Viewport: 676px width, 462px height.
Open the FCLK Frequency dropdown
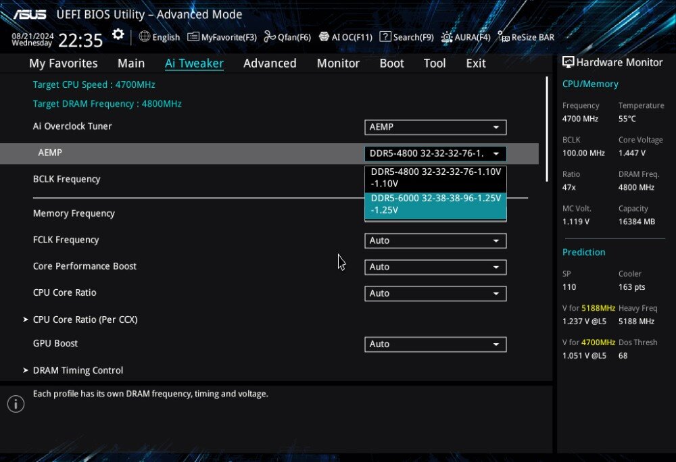tap(435, 240)
